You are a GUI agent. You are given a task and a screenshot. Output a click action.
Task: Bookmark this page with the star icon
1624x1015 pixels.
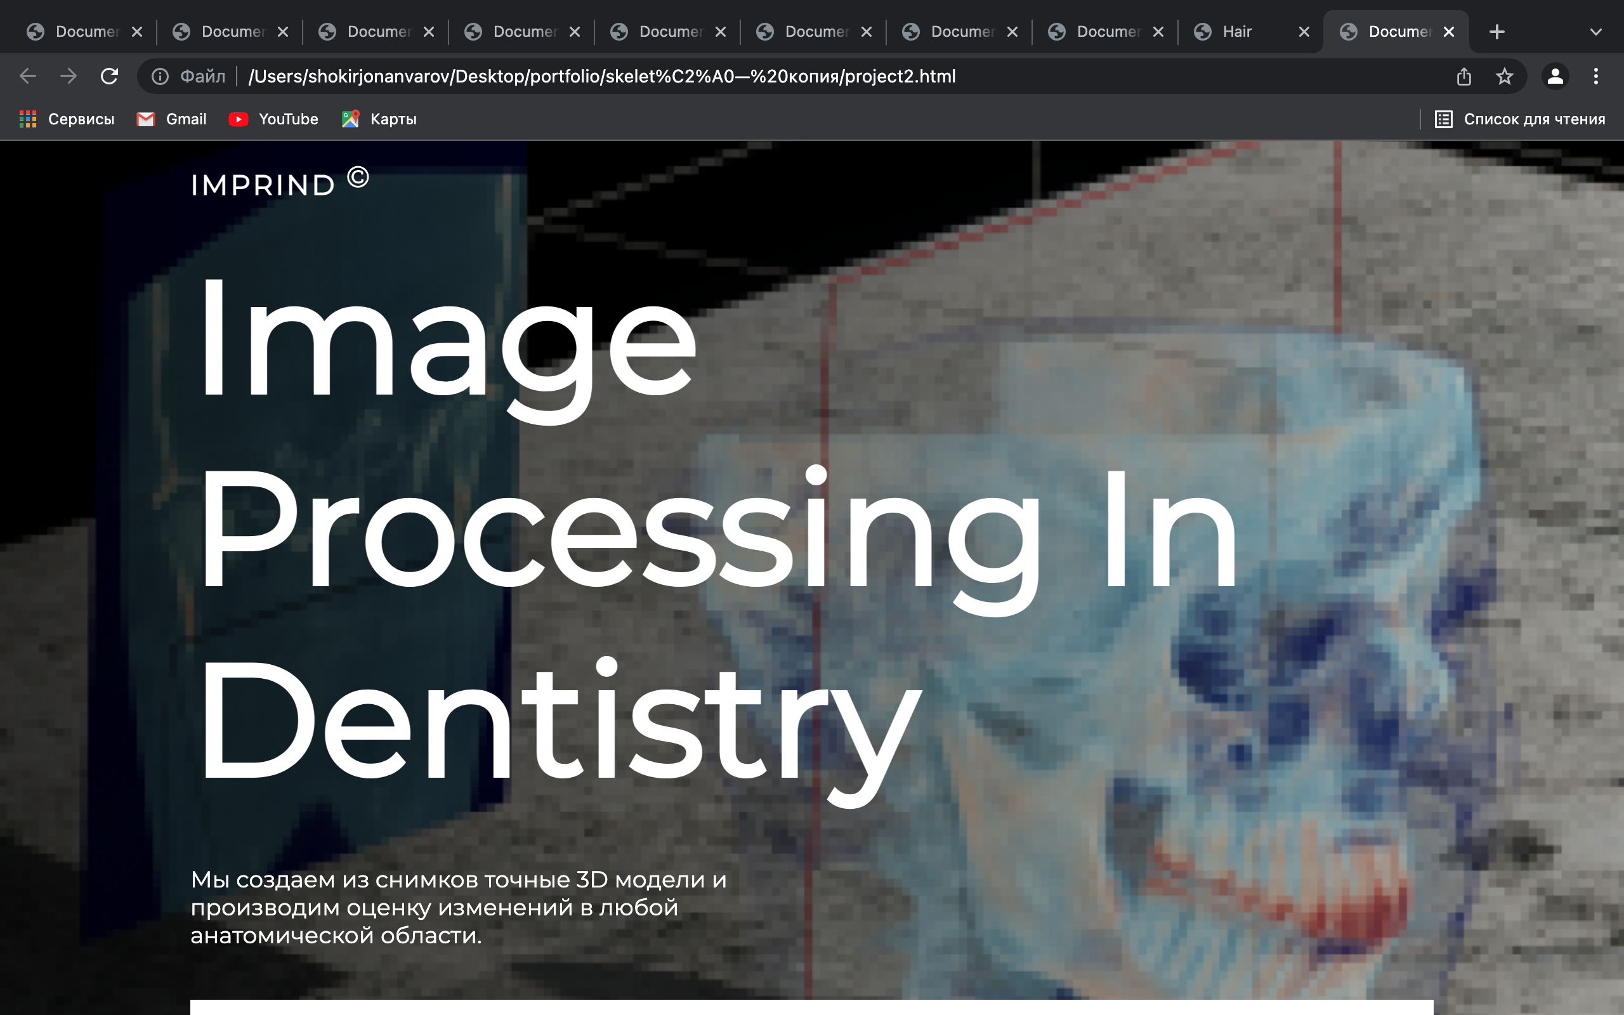[1505, 77]
